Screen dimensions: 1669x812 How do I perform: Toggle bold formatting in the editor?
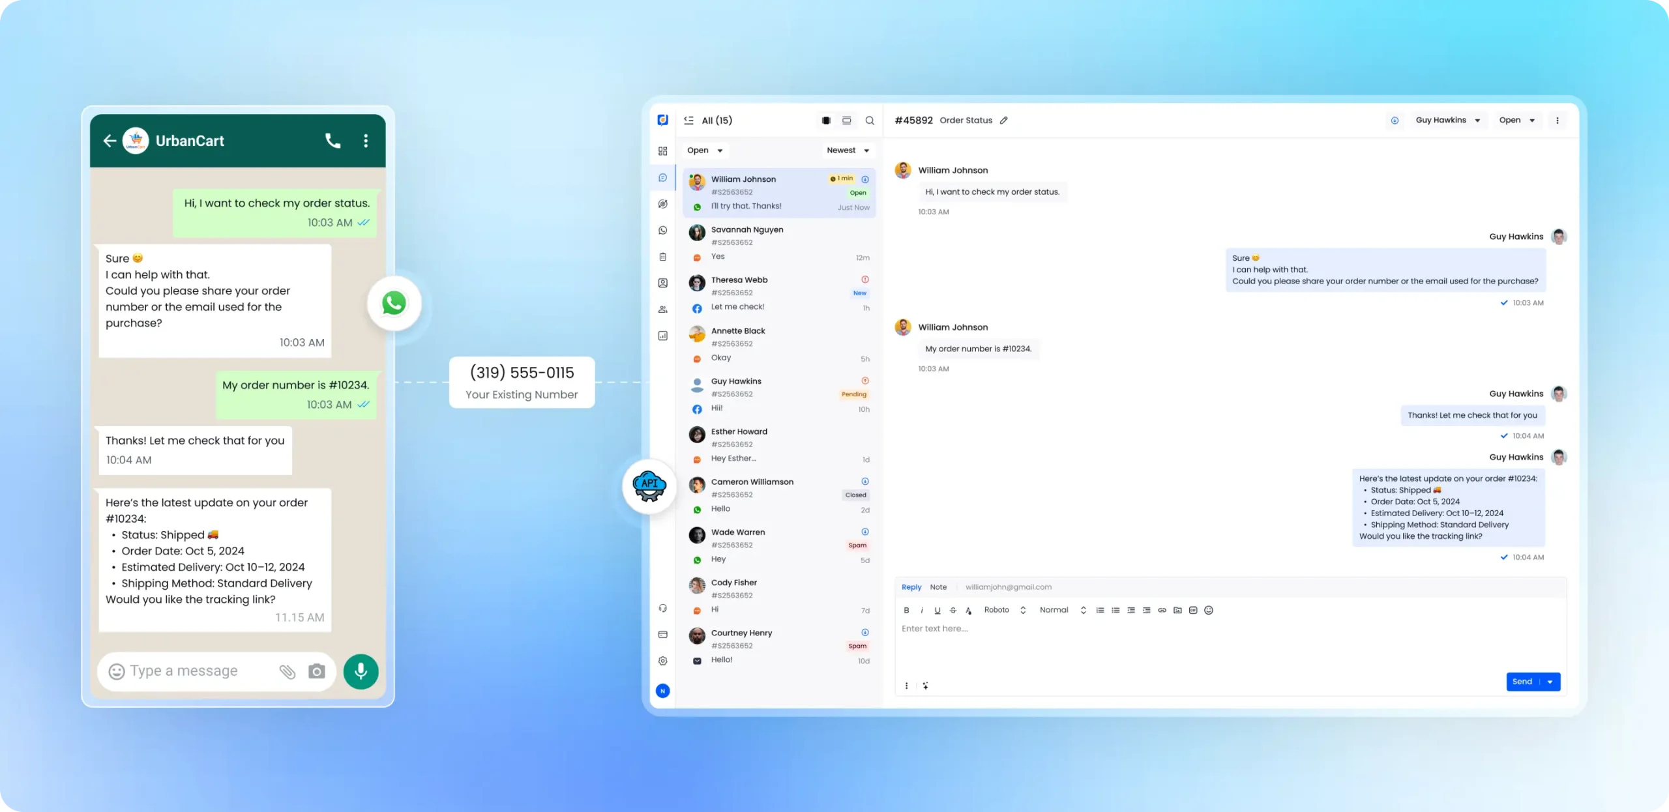(x=907, y=611)
